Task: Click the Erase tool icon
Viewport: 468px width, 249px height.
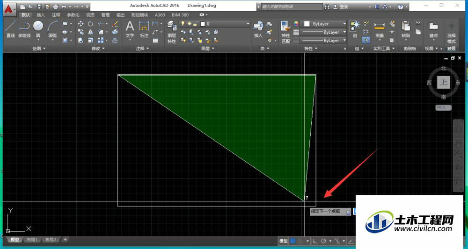Action: [x=115, y=24]
